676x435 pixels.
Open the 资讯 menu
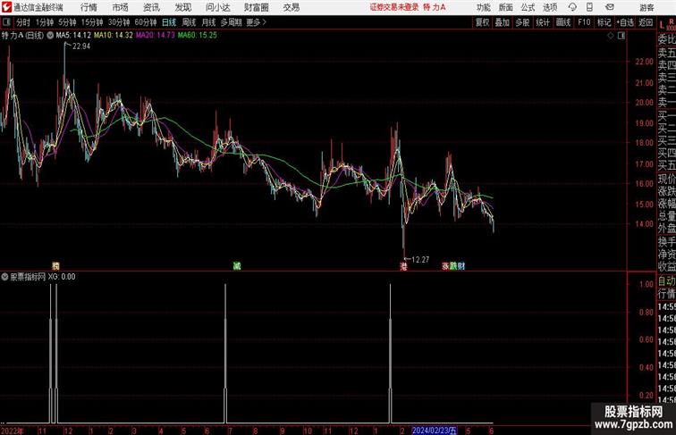[x=151, y=7]
